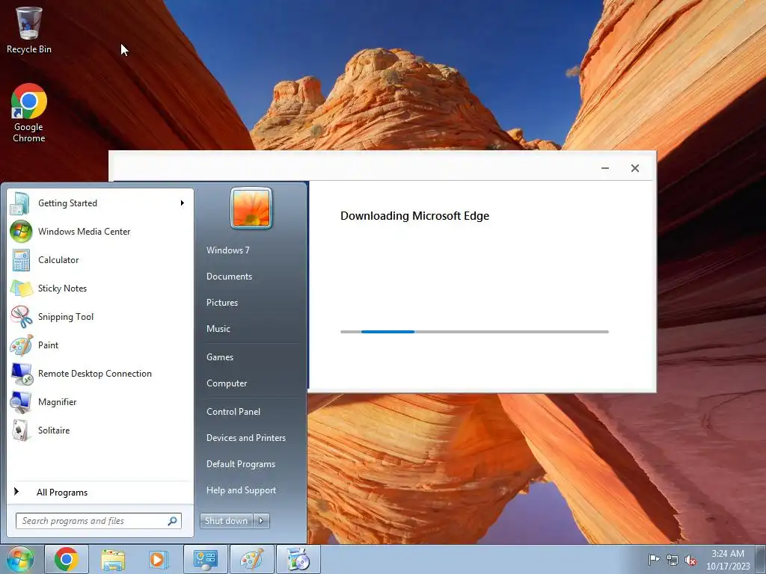Launch Snipping Tool scissors icon
Image resolution: width=766 pixels, height=574 pixels.
point(21,316)
